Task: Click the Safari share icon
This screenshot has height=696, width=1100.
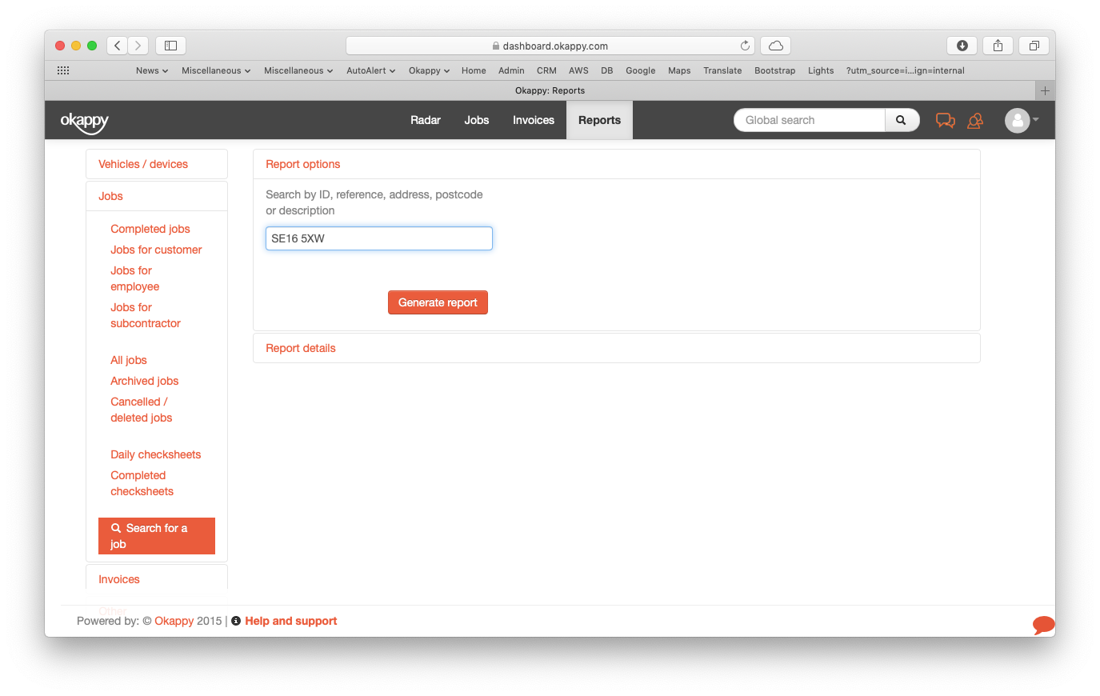Action: tap(998, 46)
